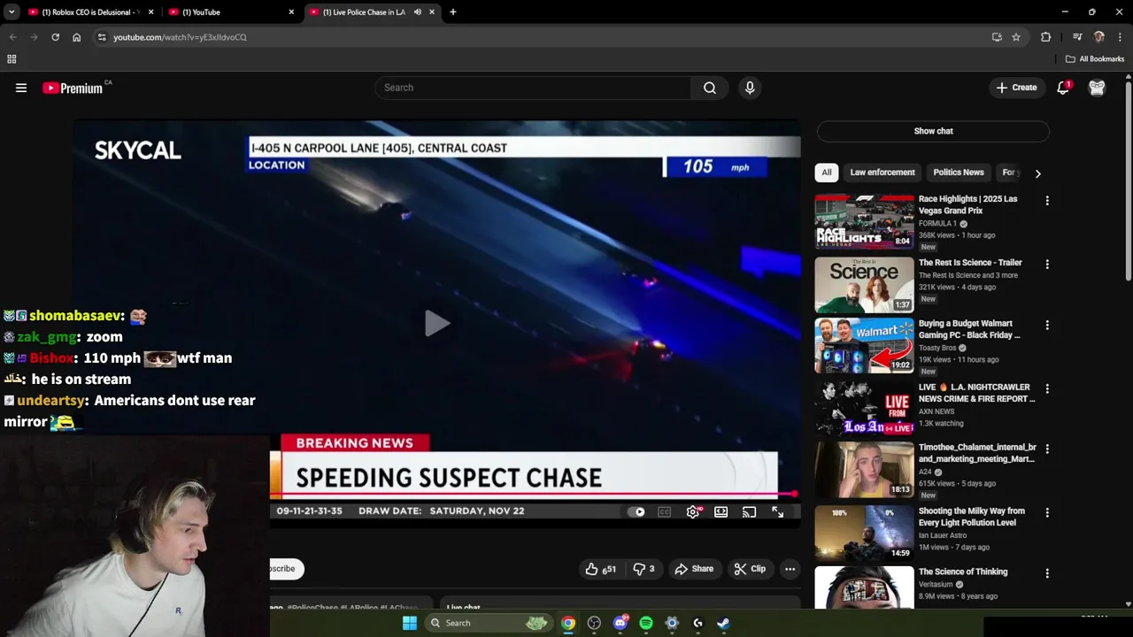Open Steam from the taskbar

[723, 623]
